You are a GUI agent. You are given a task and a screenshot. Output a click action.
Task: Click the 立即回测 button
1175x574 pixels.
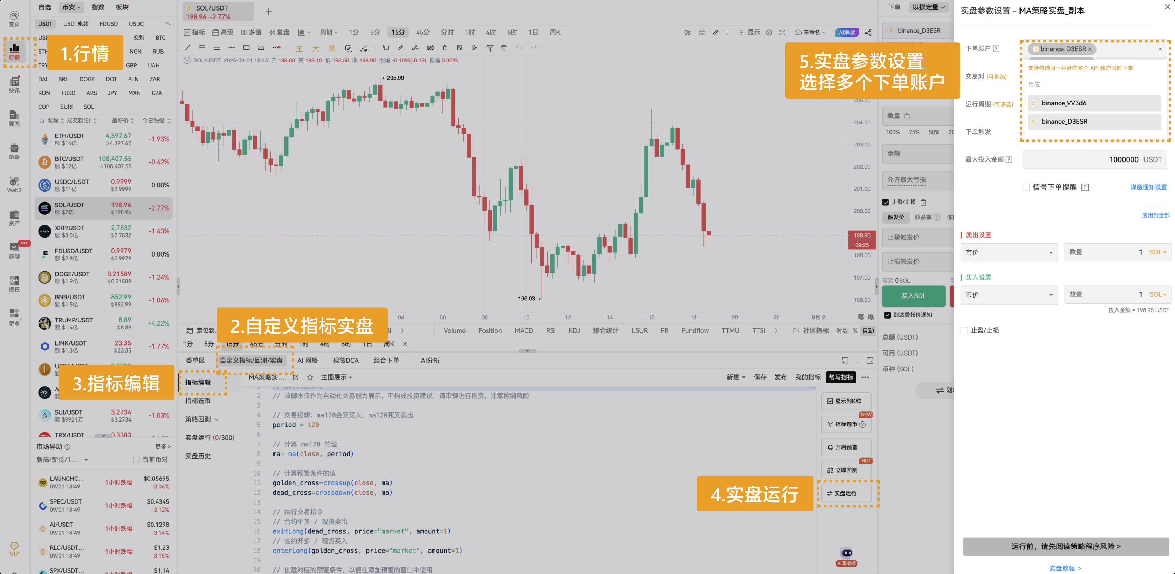846,470
